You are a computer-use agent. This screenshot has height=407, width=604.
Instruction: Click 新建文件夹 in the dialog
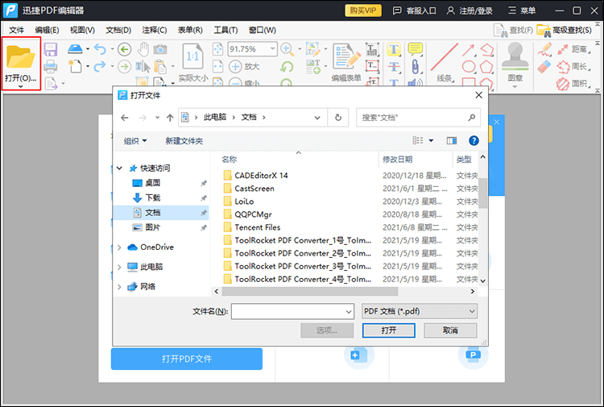click(184, 141)
